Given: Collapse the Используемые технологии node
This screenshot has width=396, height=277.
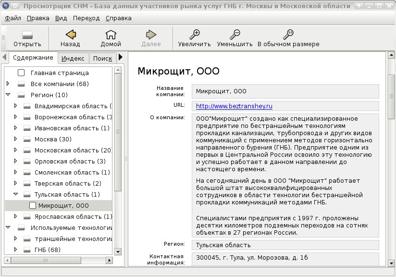Looking at the screenshot, I should click(x=8, y=227).
